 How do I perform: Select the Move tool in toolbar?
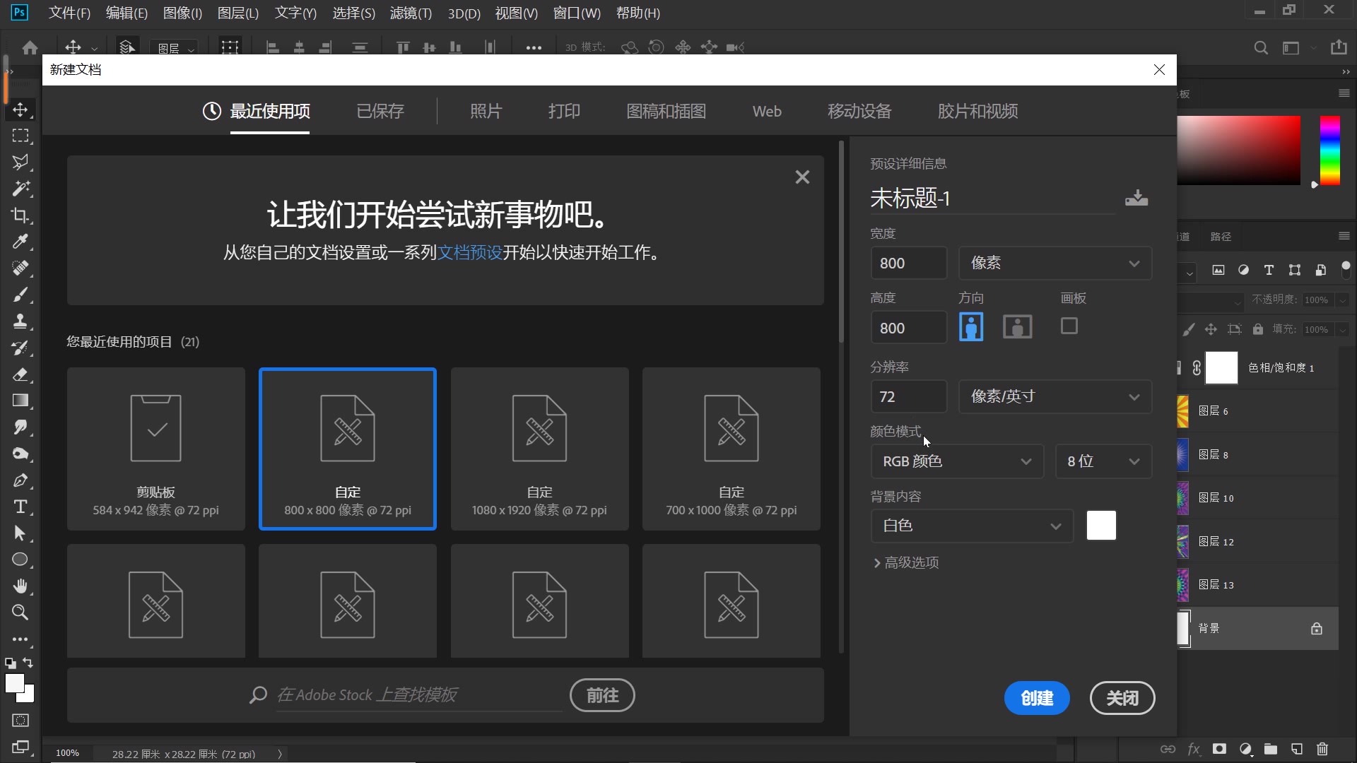click(20, 110)
